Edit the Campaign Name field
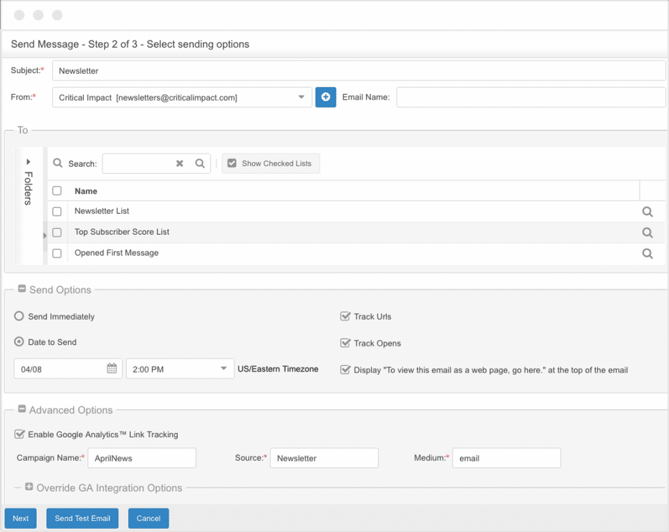This screenshot has width=669, height=532. tap(142, 458)
